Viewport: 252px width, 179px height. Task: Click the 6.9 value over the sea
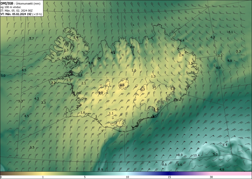101,169
